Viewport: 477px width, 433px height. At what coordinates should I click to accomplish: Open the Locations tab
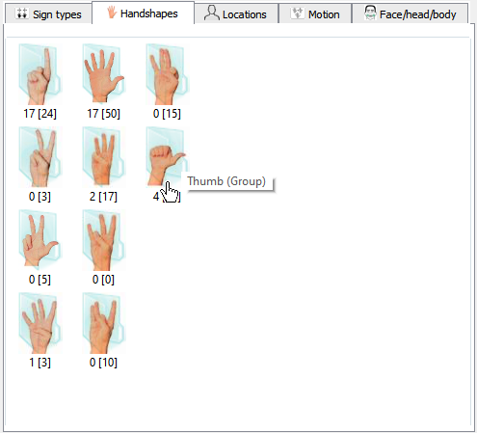(236, 14)
